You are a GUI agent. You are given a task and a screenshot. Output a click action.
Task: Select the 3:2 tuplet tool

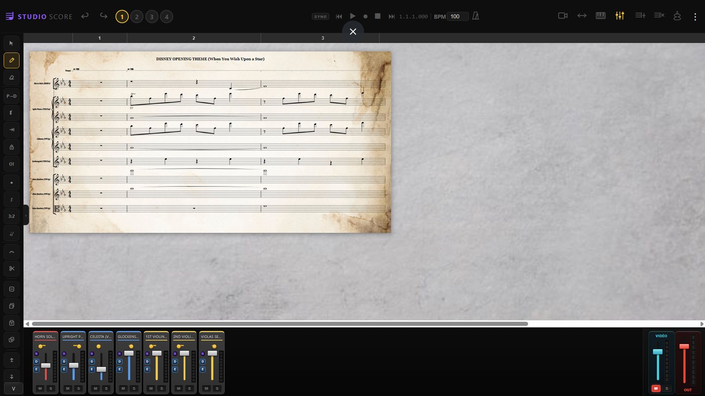point(11,216)
